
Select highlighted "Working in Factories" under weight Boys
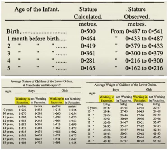[106, 98]
